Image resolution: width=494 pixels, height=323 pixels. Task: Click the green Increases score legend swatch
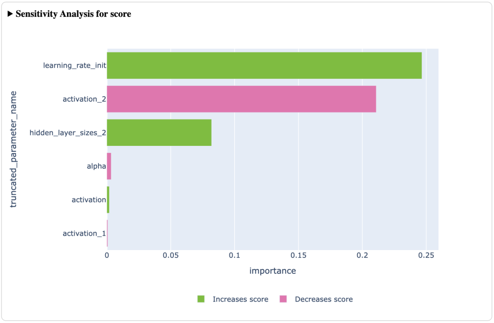click(201, 299)
